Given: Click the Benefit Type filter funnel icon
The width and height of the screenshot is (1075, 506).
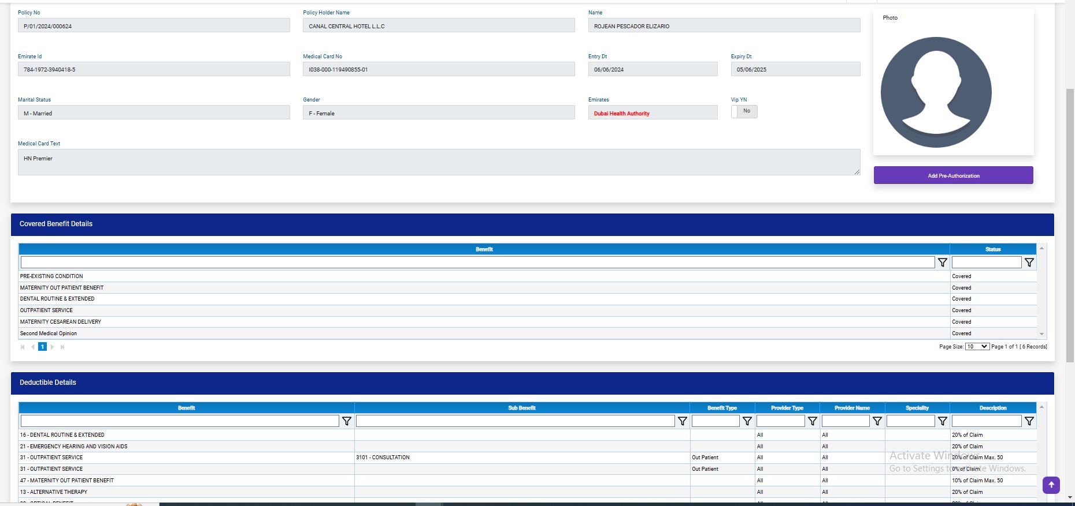Looking at the screenshot, I should [747, 421].
